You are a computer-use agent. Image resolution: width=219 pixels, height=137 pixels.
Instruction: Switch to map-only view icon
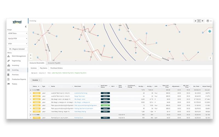(x=195, y=21)
